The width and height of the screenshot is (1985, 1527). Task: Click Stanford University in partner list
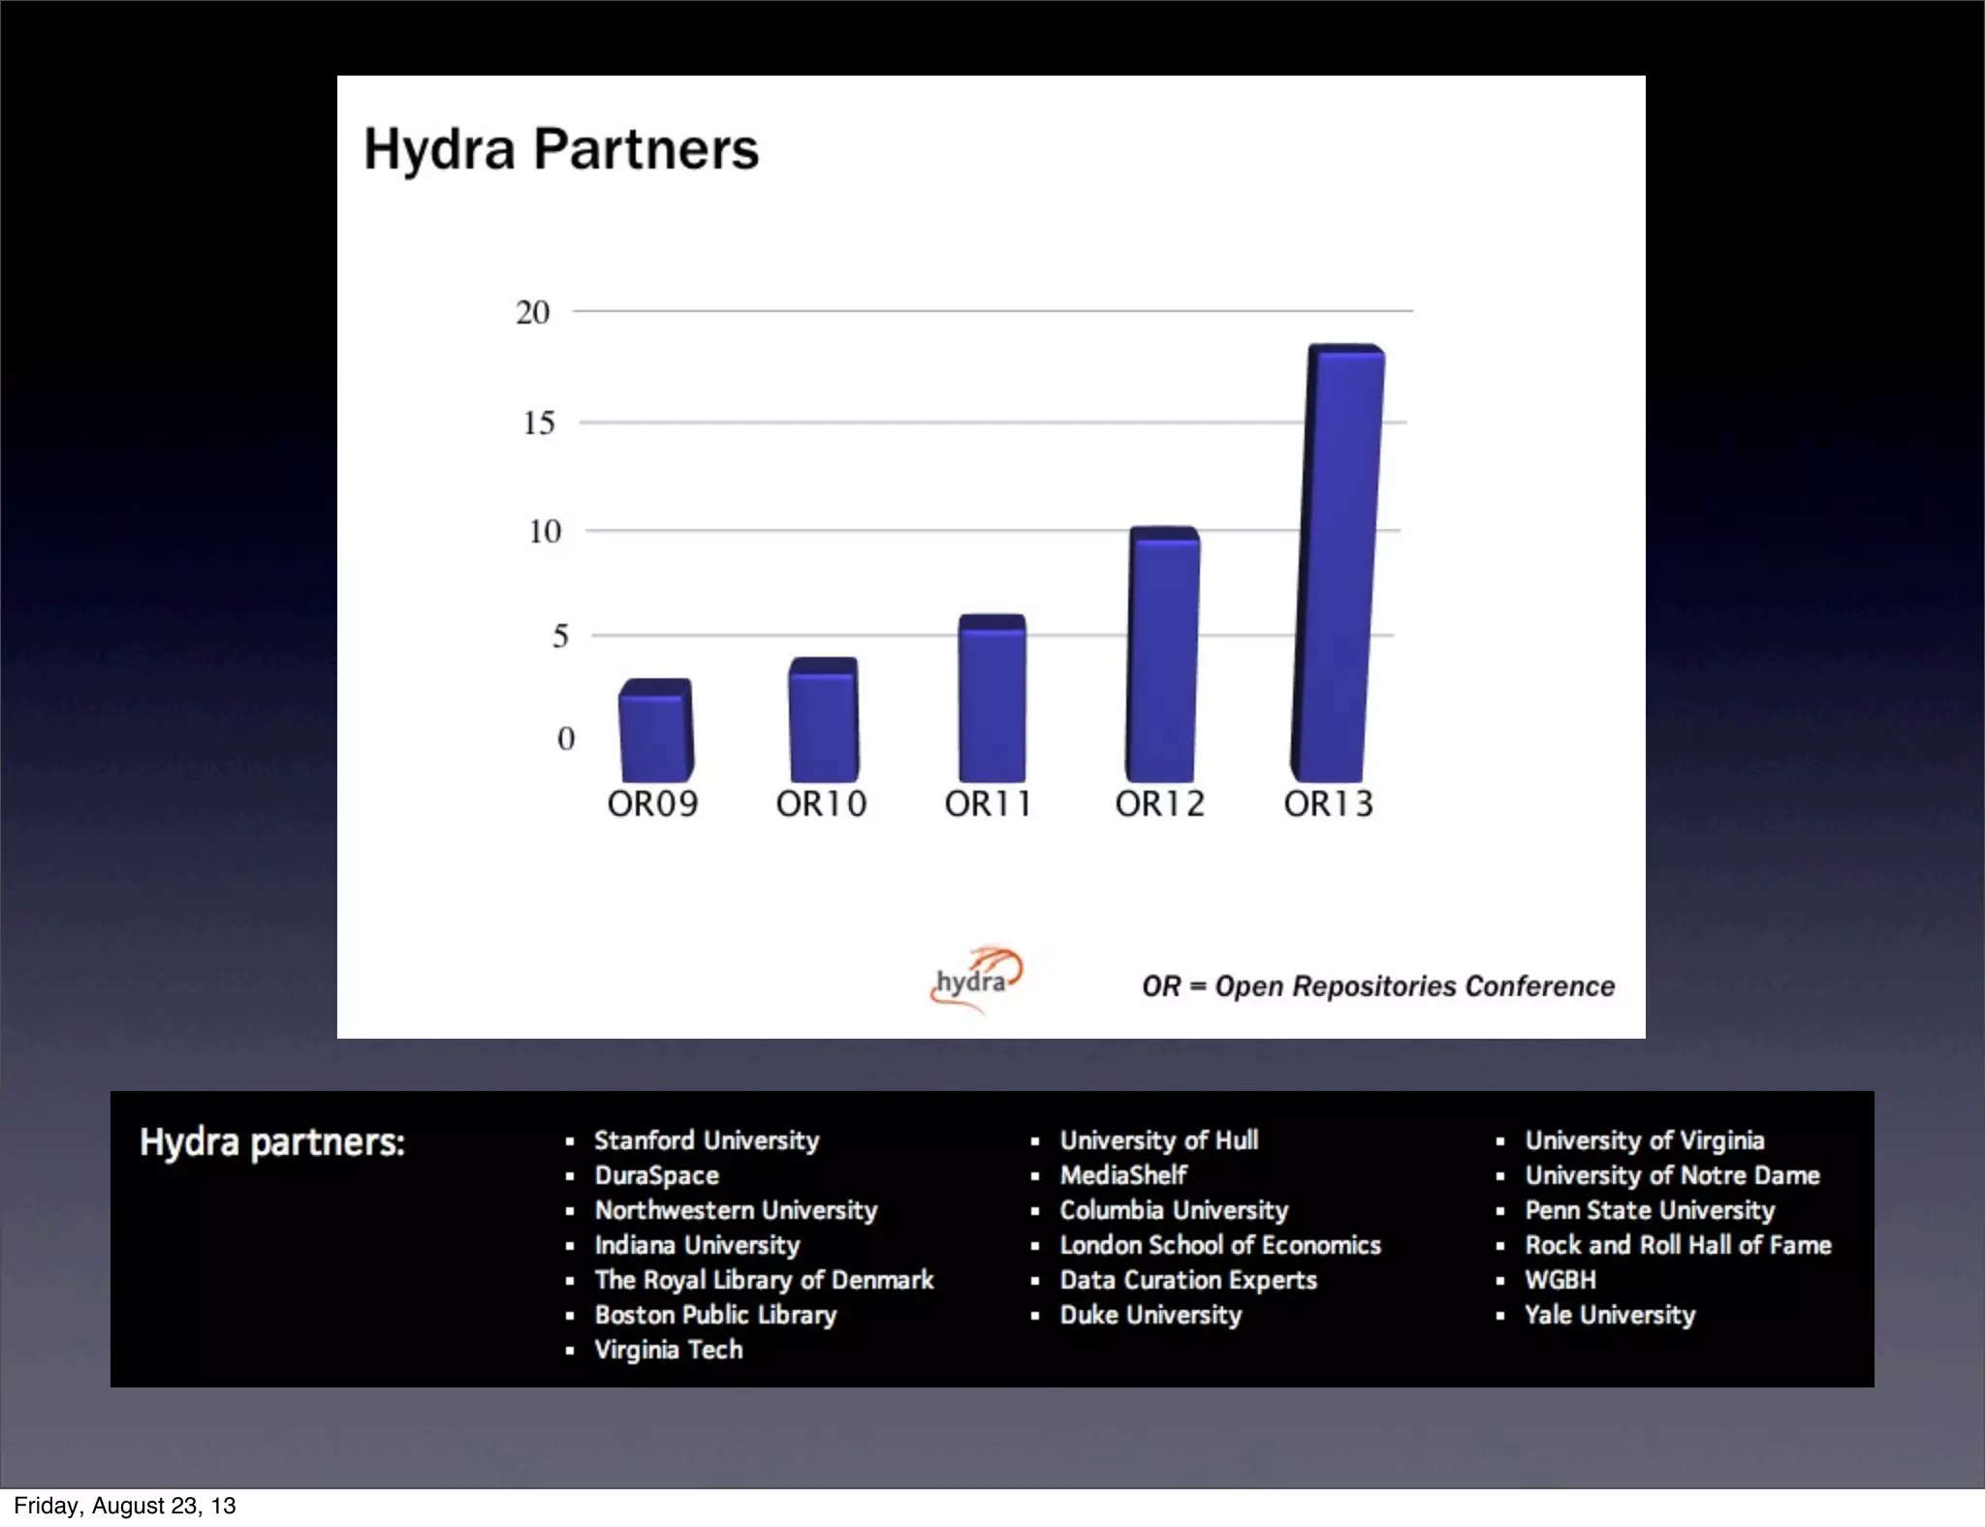(x=707, y=1140)
